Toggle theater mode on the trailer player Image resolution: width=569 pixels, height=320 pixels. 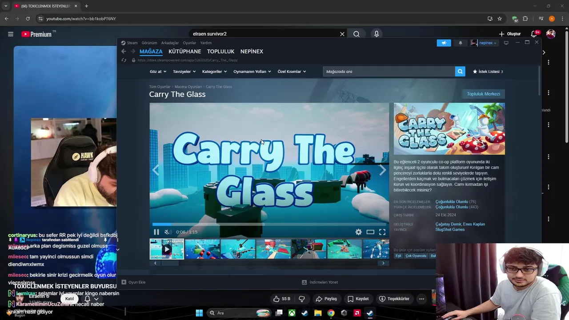click(x=370, y=232)
